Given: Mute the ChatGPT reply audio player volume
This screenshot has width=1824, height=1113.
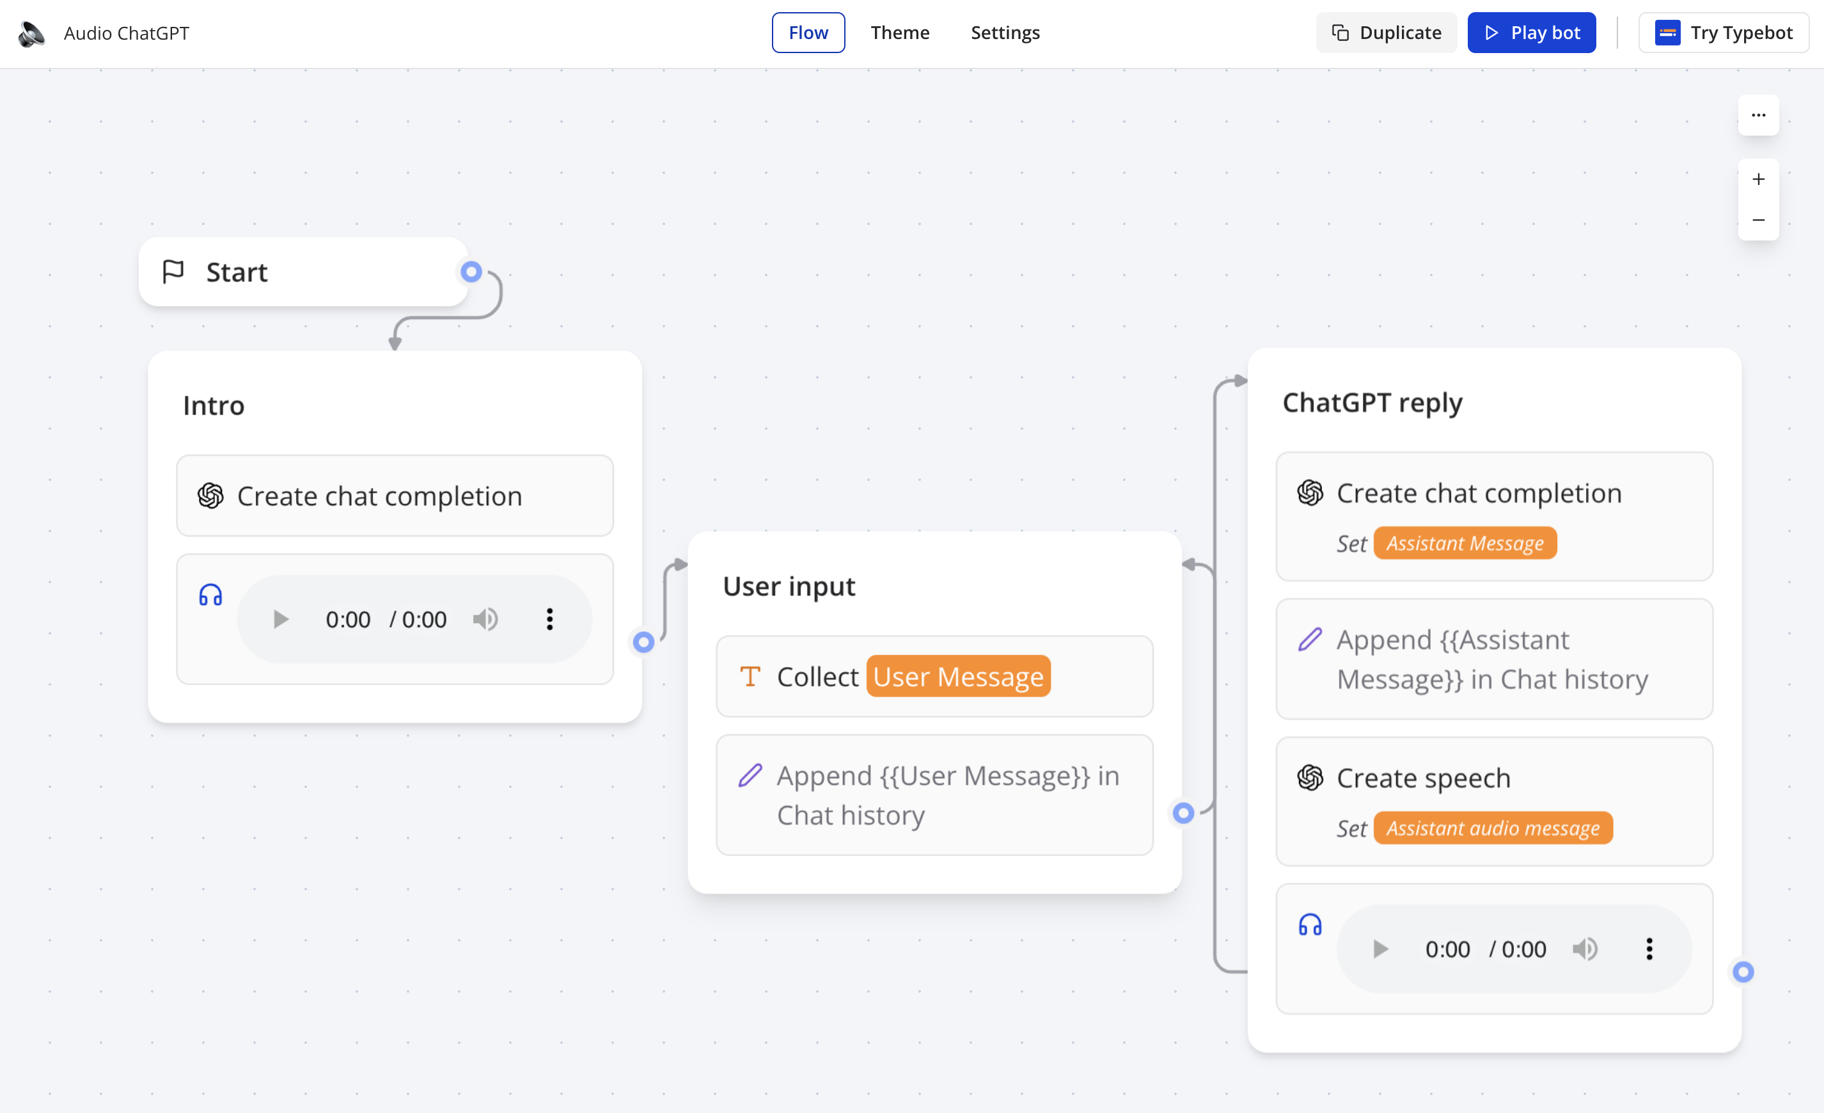Looking at the screenshot, I should coord(1585,949).
